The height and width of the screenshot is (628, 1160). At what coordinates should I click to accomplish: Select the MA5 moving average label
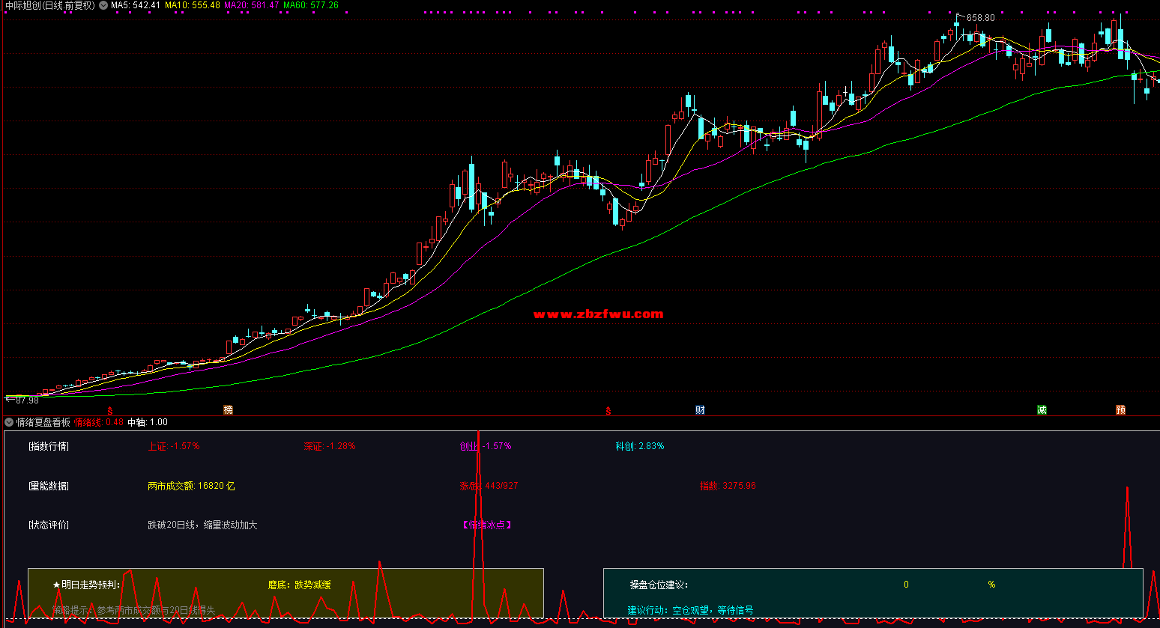click(136, 5)
